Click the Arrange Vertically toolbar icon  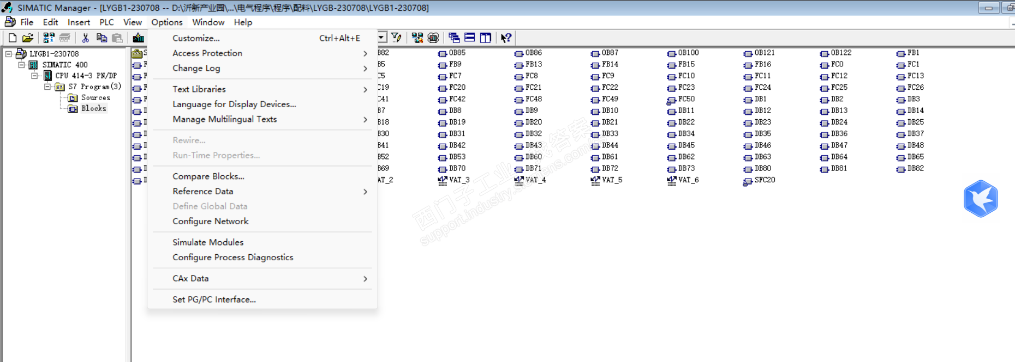click(486, 38)
